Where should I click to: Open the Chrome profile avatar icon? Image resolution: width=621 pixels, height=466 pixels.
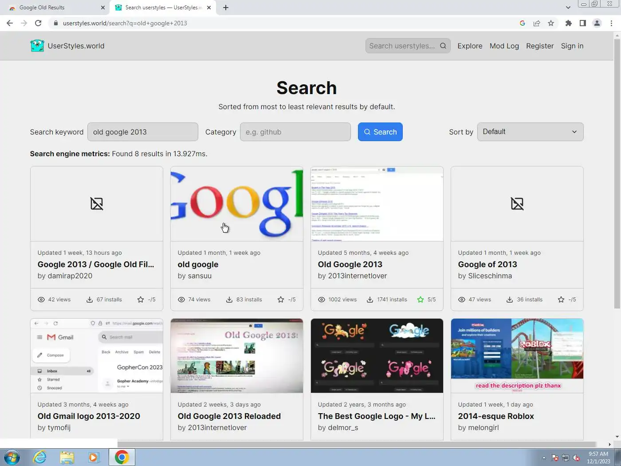pos(597,23)
